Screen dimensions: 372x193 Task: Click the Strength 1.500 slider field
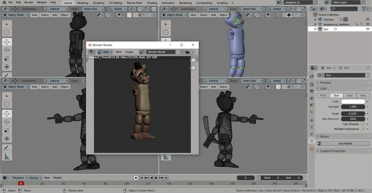[x=353, y=107]
